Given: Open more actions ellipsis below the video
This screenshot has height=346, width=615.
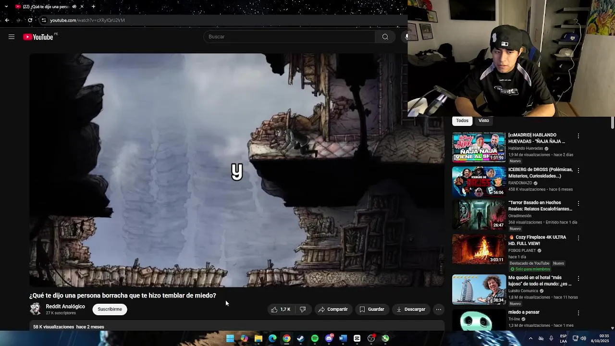Looking at the screenshot, I should tap(439, 309).
